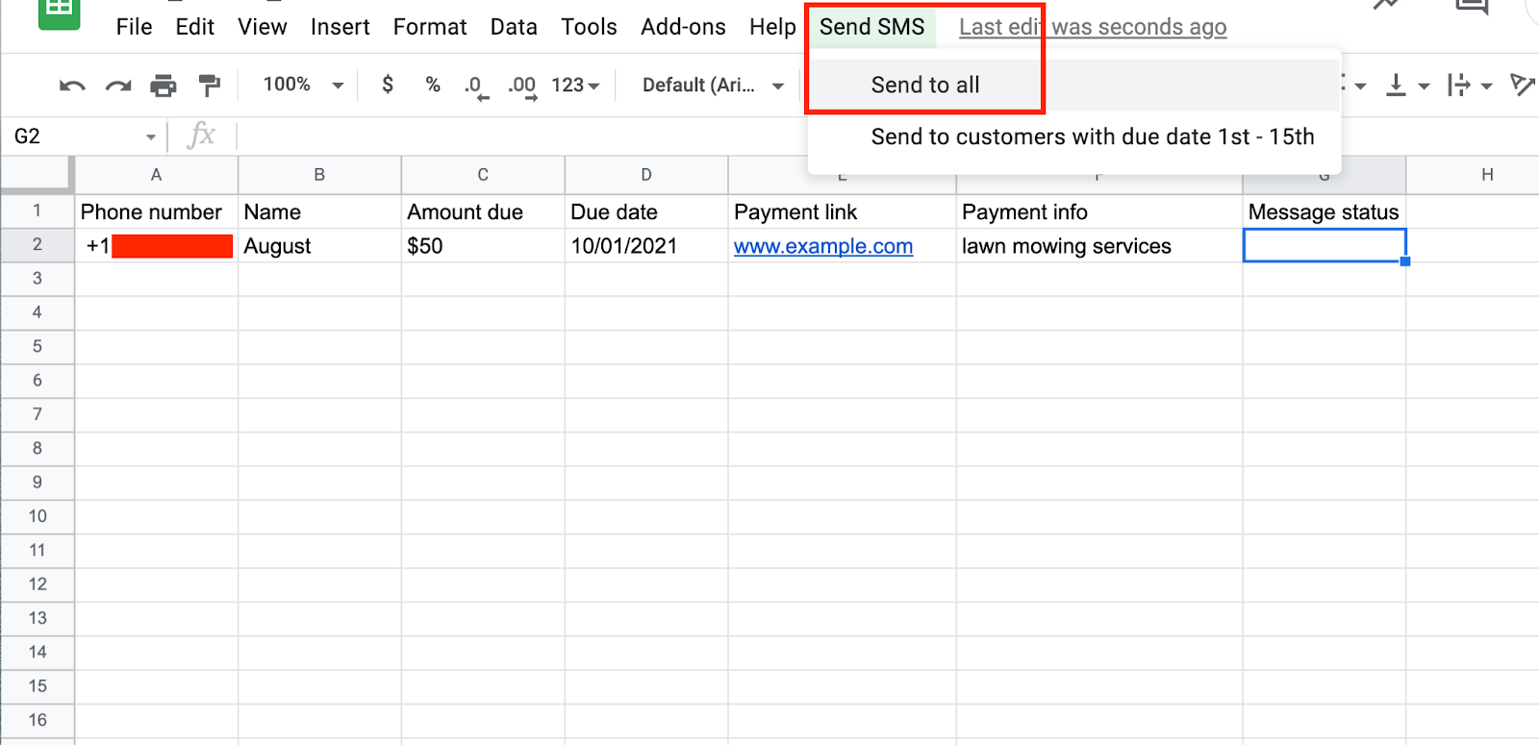
Task: Open the 100% zoom dropdown
Action: click(x=303, y=85)
